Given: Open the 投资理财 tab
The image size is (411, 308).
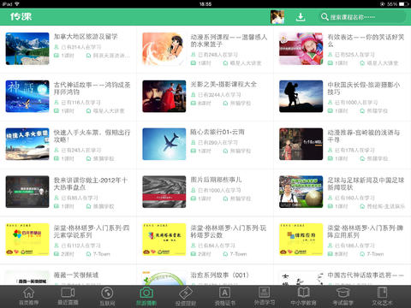Looking at the screenshot, I should 186,297.
